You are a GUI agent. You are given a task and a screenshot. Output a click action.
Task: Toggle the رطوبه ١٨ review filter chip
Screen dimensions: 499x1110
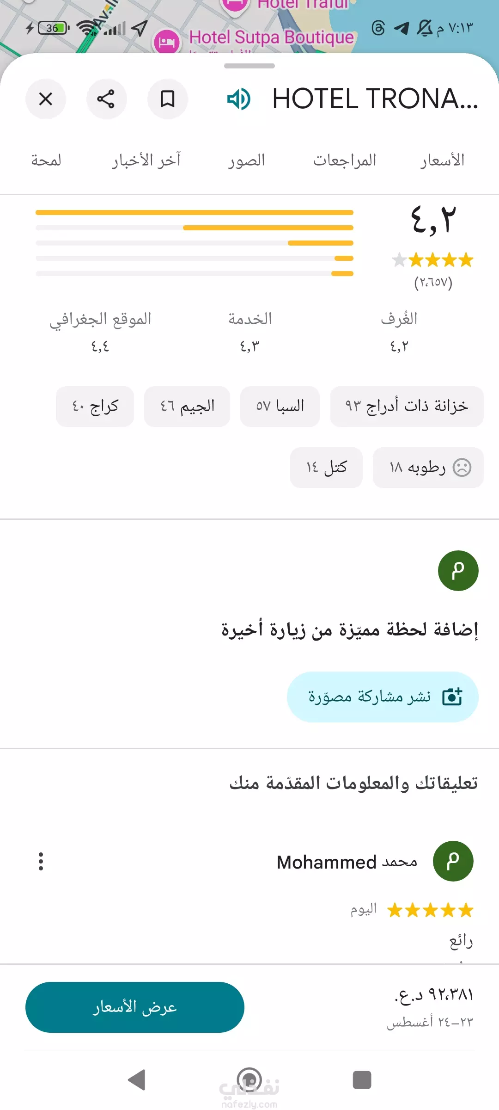428,467
